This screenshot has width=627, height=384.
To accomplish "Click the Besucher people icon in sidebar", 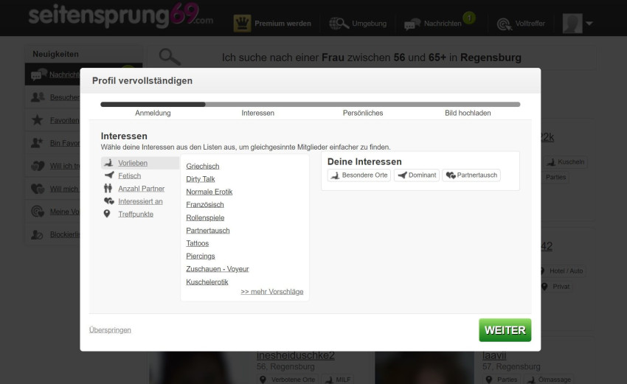I will pos(38,97).
